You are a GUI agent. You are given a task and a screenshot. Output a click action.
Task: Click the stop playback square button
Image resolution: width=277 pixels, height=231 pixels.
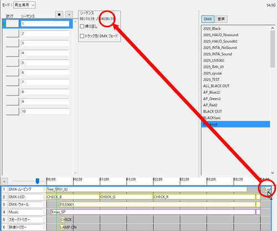pyautogui.click(x=59, y=14)
